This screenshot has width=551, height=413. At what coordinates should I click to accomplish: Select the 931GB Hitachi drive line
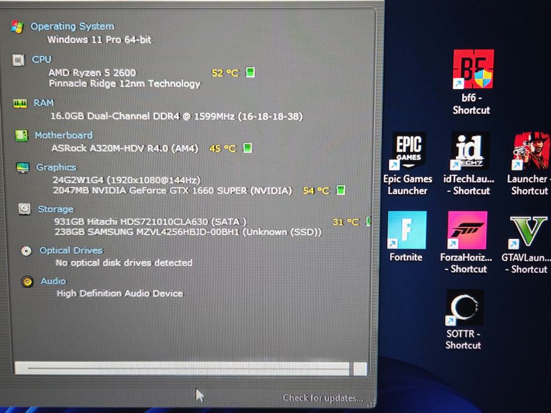(x=150, y=222)
